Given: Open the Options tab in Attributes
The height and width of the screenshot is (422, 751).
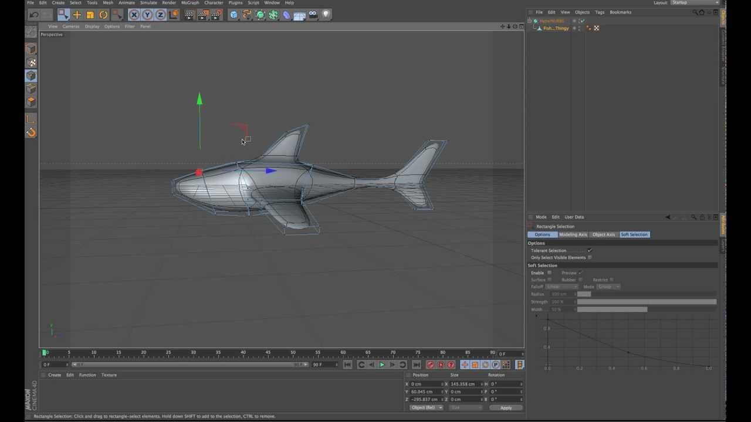Looking at the screenshot, I should click(542, 234).
